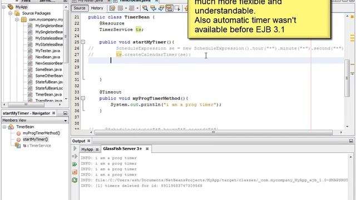Click the editor horizontal scrollbar thumb
The height and width of the screenshot is (200, 356).
pos(214,132)
